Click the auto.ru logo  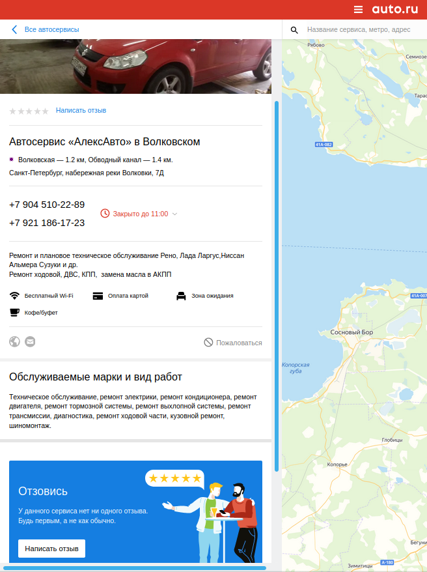pyautogui.click(x=395, y=9)
